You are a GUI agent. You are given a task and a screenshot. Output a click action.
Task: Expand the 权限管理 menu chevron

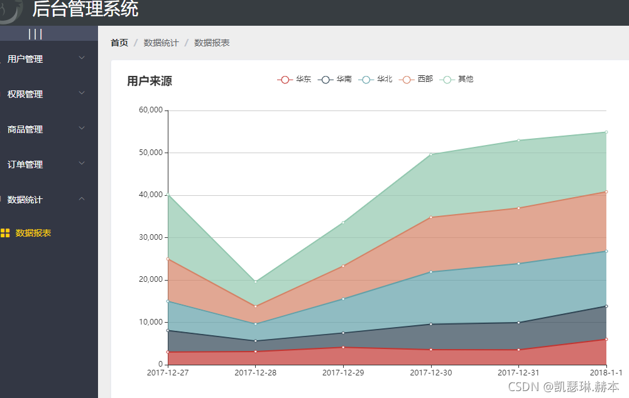pos(82,93)
